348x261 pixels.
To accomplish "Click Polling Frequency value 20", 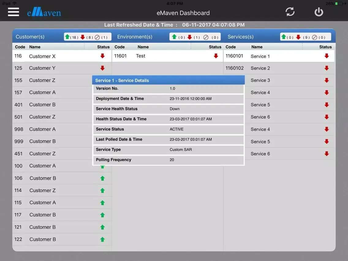I will (172, 160).
